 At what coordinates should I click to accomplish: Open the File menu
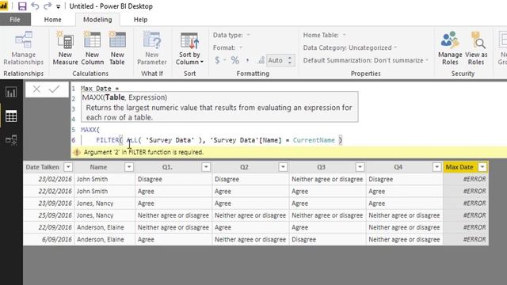(x=15, y=19)
